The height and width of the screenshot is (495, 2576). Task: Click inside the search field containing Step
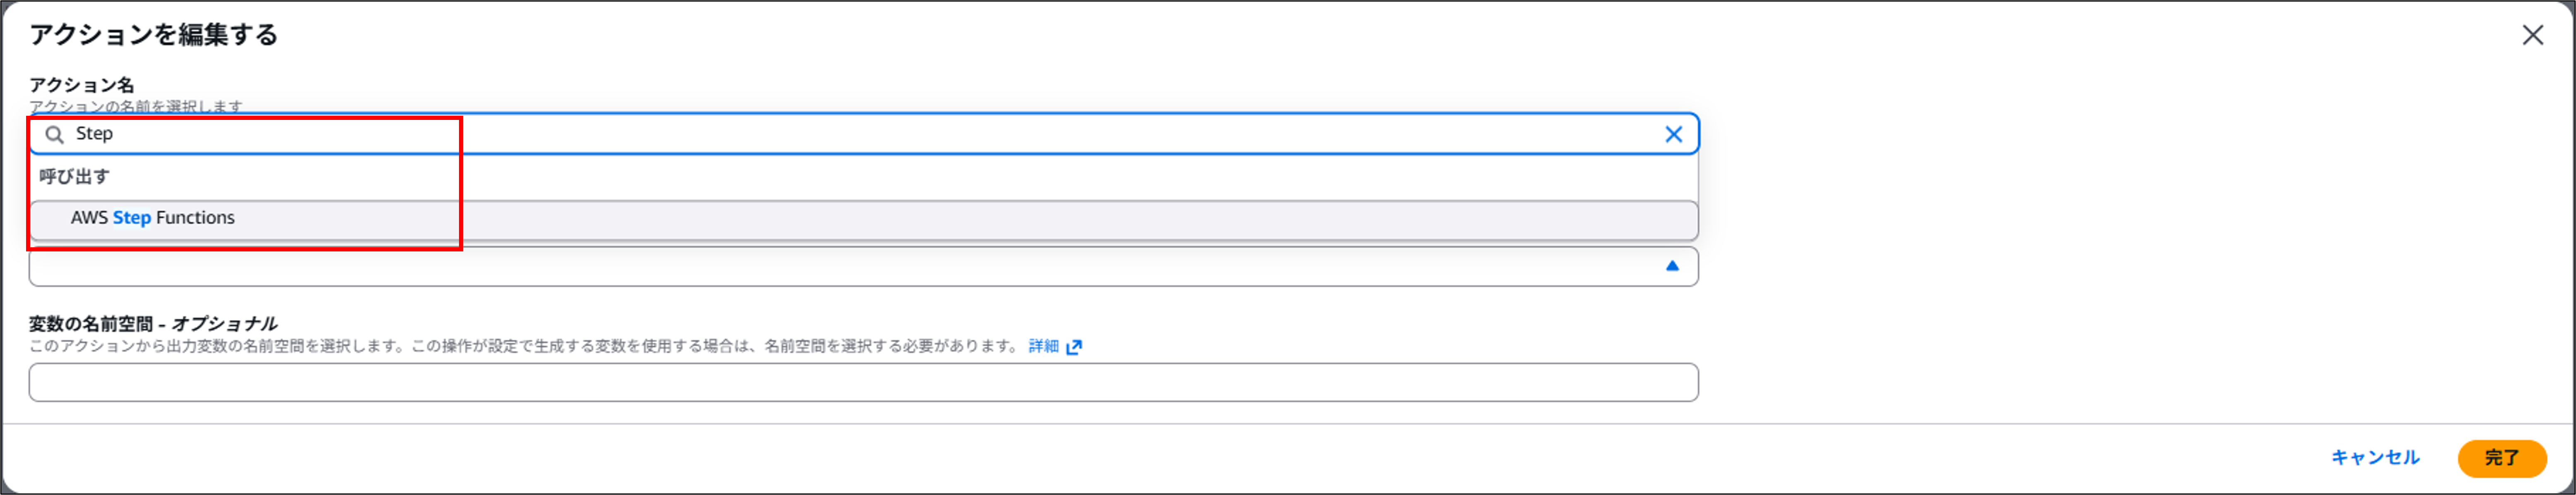[400, 133]
